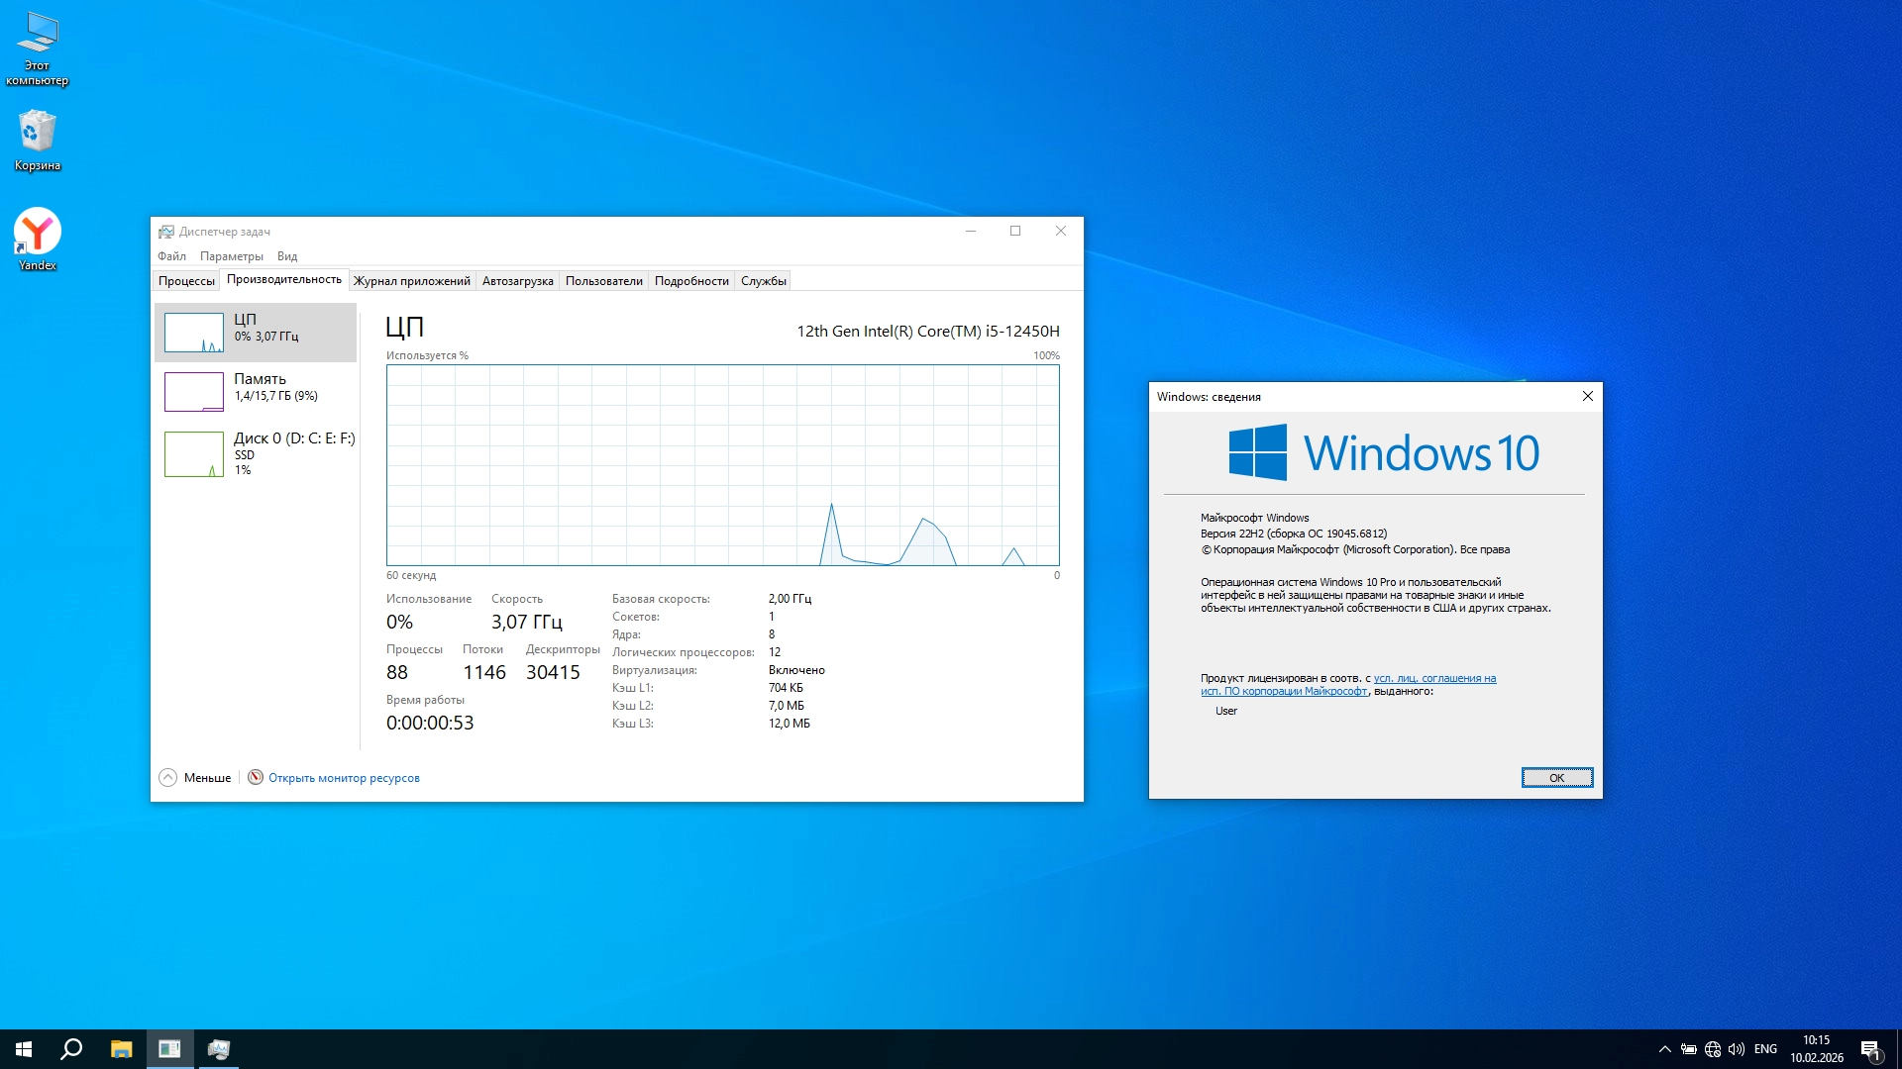Screen dimensions: 1902x1069
Task: Open taskbar search magnifier
Action: point(71,1049)
